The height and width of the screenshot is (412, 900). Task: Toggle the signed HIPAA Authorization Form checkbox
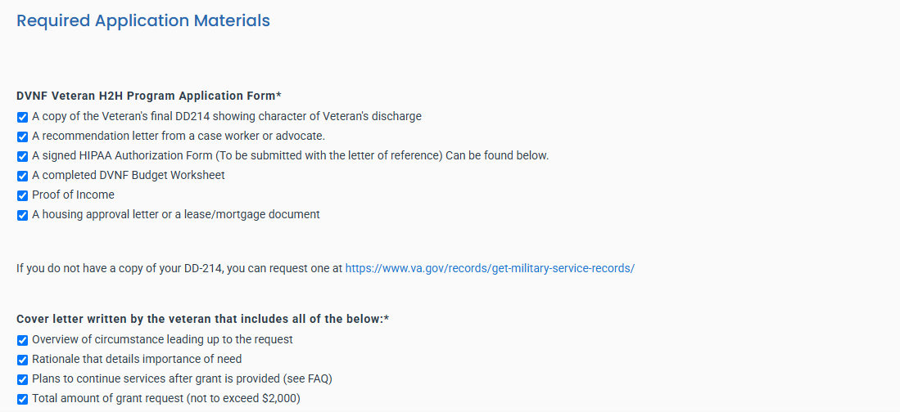(22, 156)
